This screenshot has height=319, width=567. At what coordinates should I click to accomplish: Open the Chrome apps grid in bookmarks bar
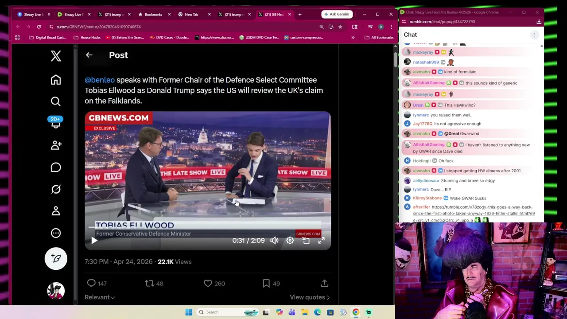click(17, 38)
